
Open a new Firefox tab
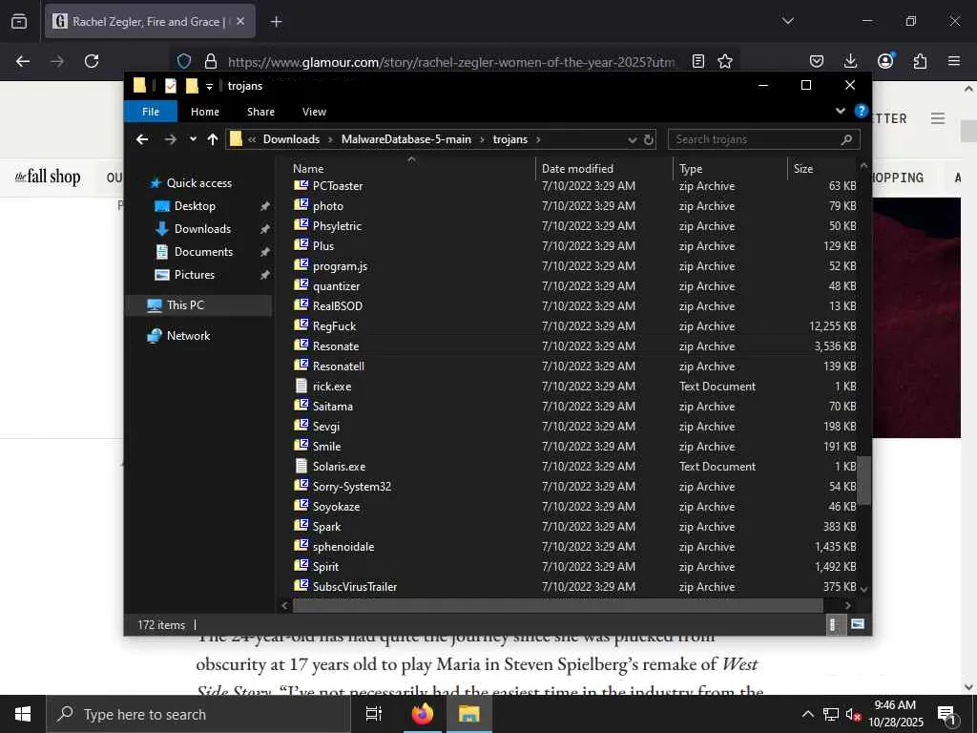coord(276,22)
